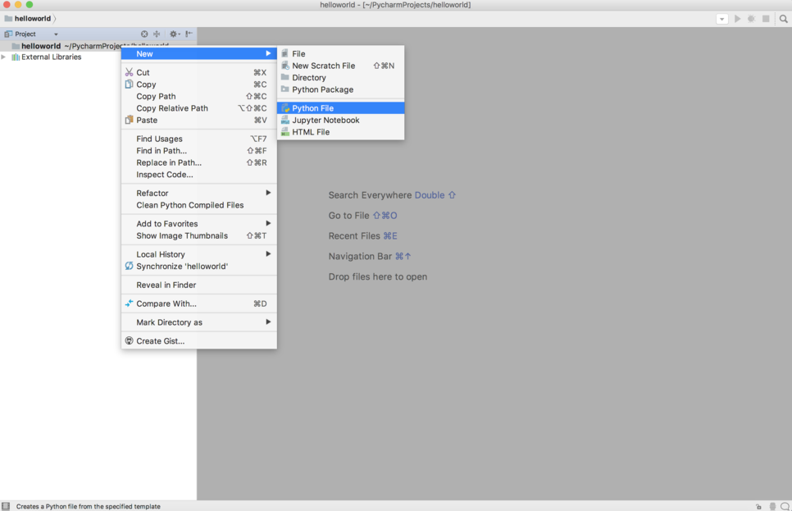
Task: Choose Find Usages from context menu
Action: click(199, 139)
